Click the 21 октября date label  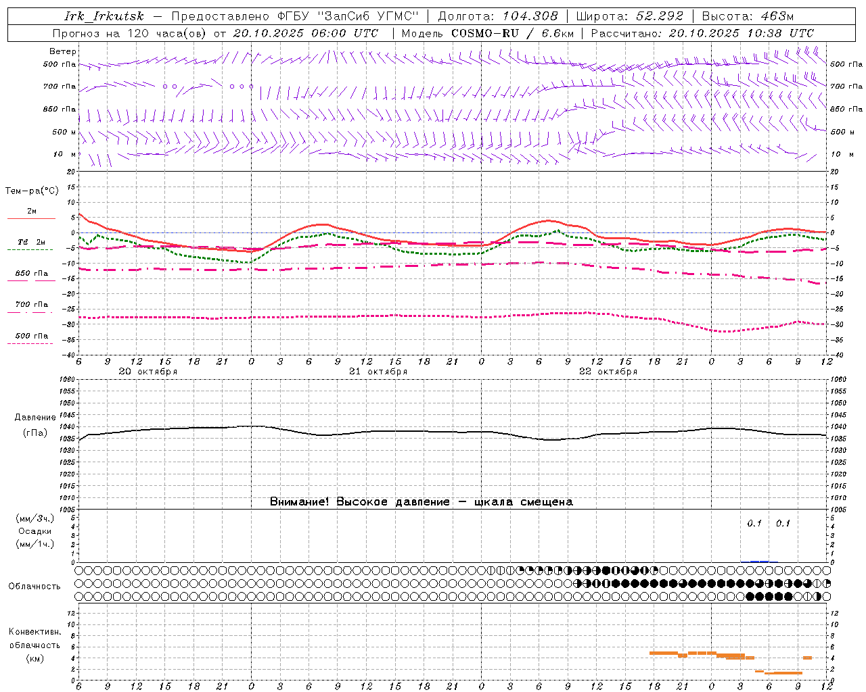click(x=378, y=372)
